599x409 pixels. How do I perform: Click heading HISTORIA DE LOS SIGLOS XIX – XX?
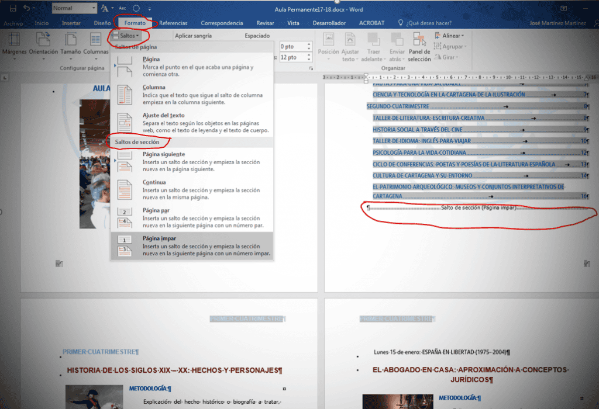[x=174, y=370]
